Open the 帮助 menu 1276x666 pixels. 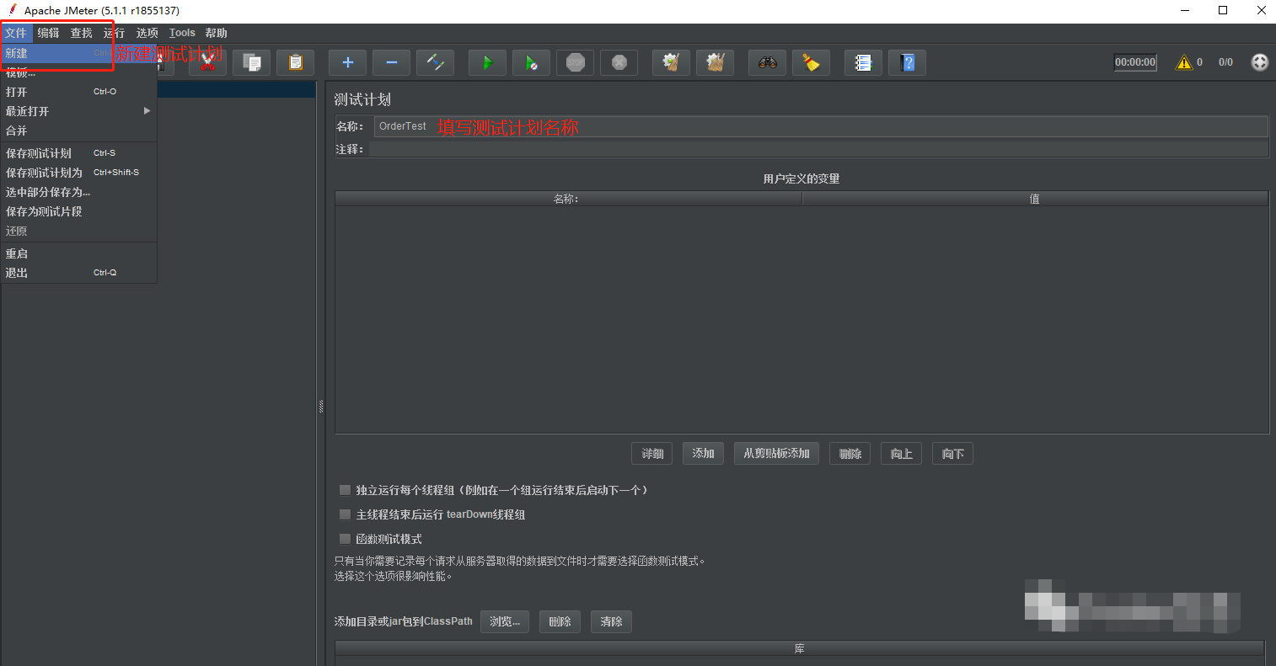217,33
